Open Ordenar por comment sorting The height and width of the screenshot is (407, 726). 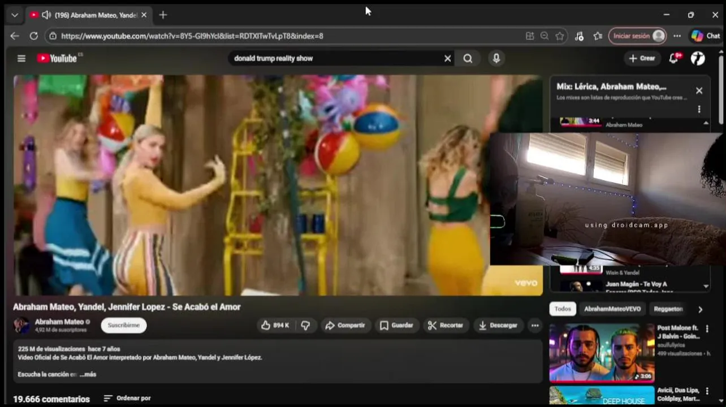click(x=127, y=398)
